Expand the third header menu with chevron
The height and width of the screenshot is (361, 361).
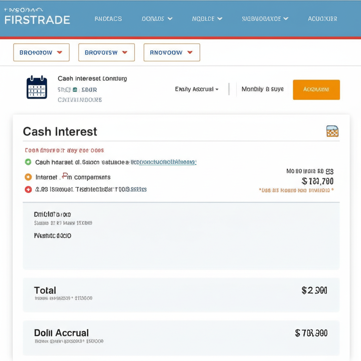click(207, 19)
